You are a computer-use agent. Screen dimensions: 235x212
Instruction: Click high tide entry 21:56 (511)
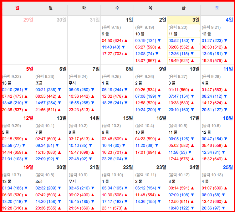pyautogui.click(x=48, y=110)
